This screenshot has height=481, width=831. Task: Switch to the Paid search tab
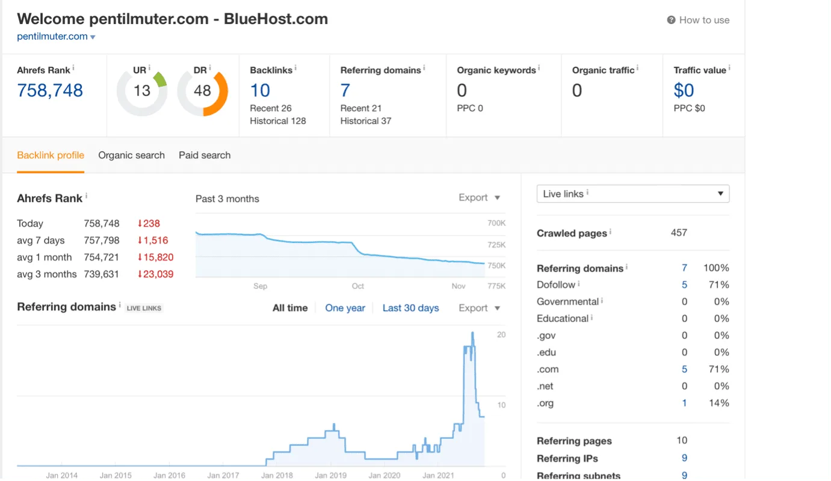click(x=205, y=155)
